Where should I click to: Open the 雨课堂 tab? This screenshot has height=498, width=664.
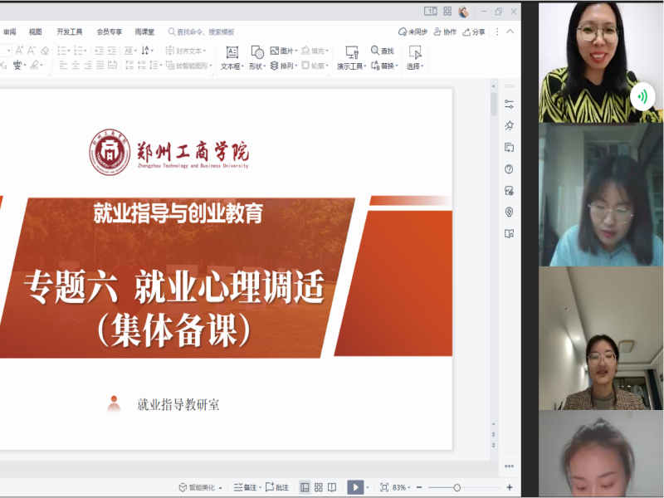[x=144, y=32]
